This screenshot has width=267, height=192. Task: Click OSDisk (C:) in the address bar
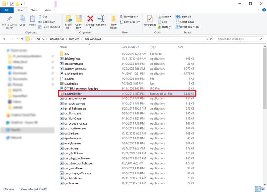coord(57,39)
